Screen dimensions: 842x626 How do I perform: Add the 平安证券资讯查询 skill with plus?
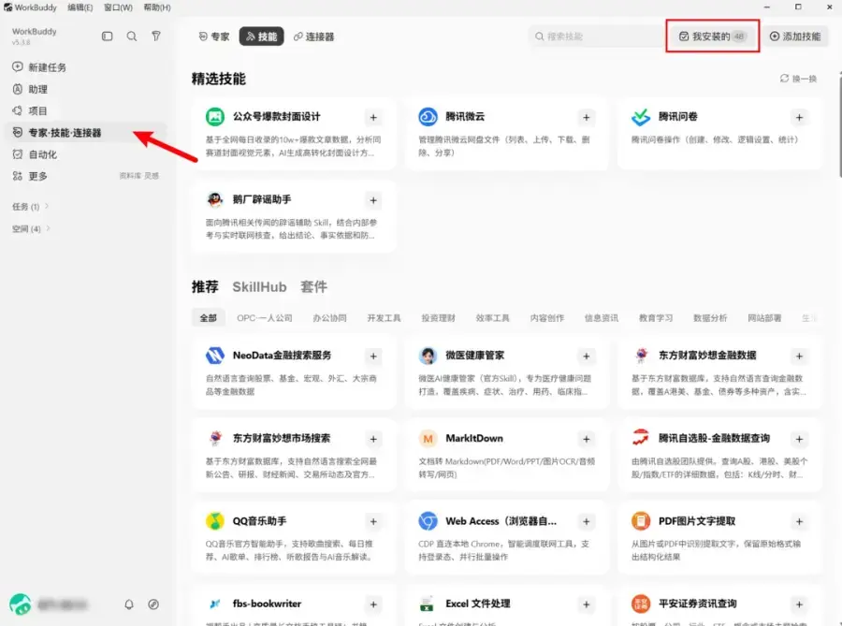[x=800, y=604]
